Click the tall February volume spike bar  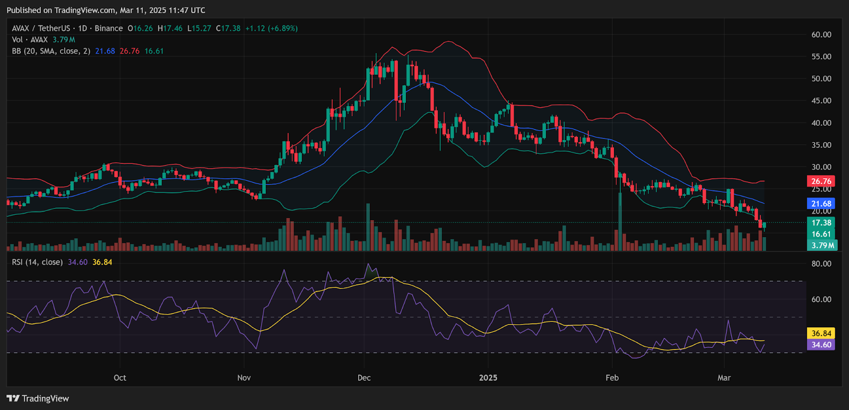point(619,222)
